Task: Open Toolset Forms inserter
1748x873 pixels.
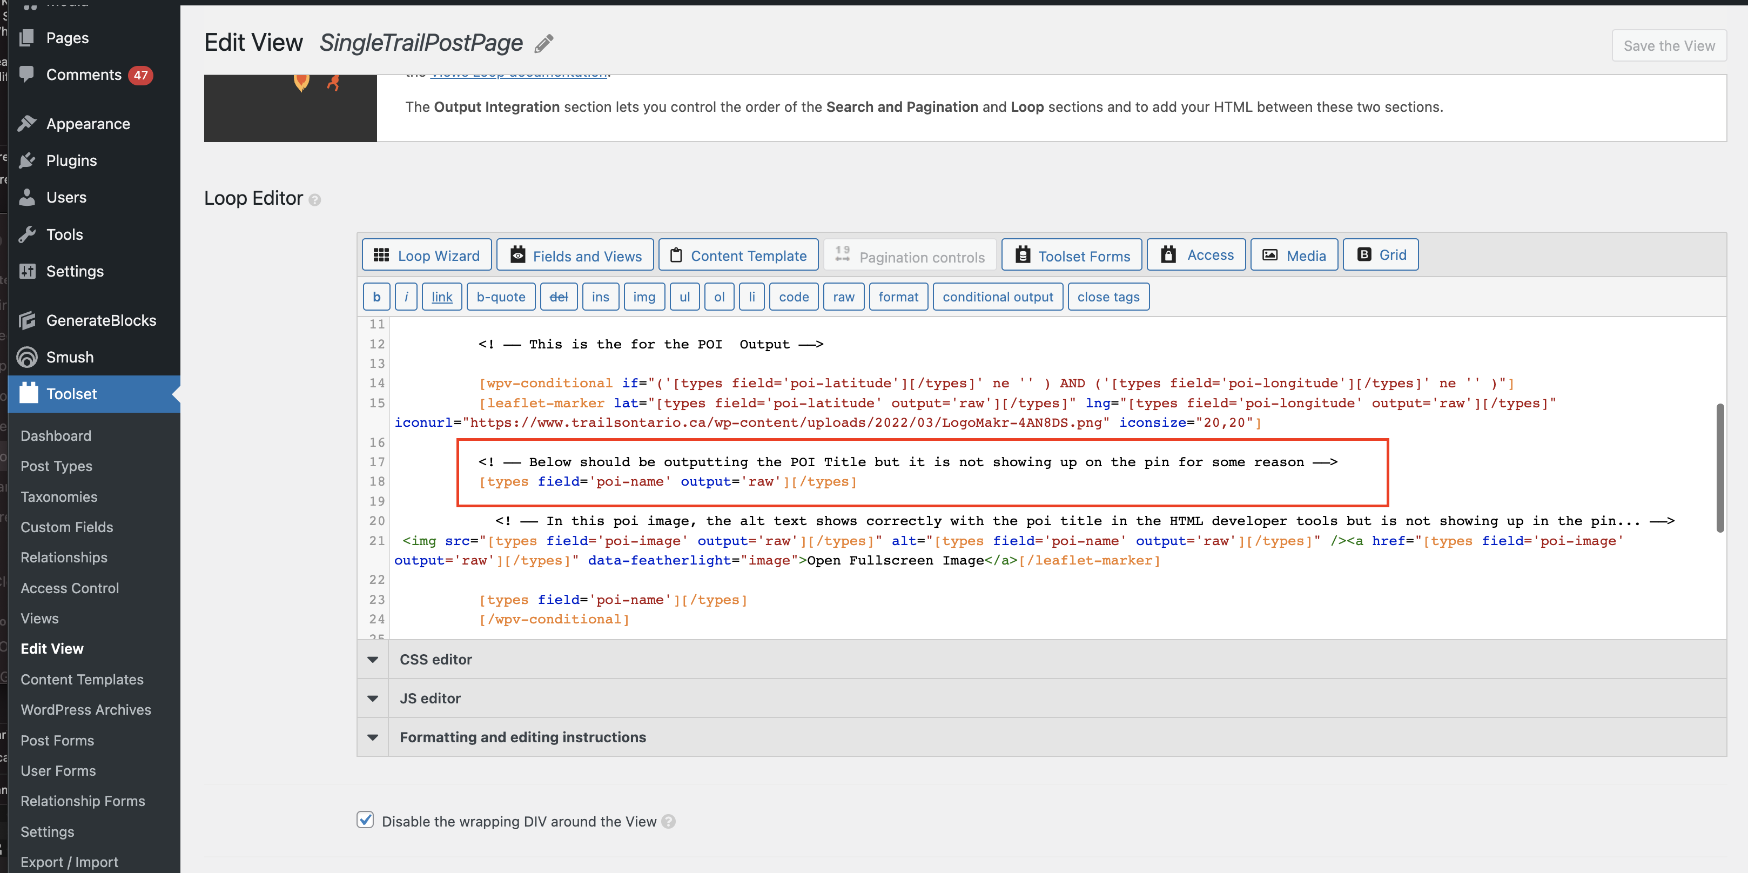Action: (x=1072, y=255)
